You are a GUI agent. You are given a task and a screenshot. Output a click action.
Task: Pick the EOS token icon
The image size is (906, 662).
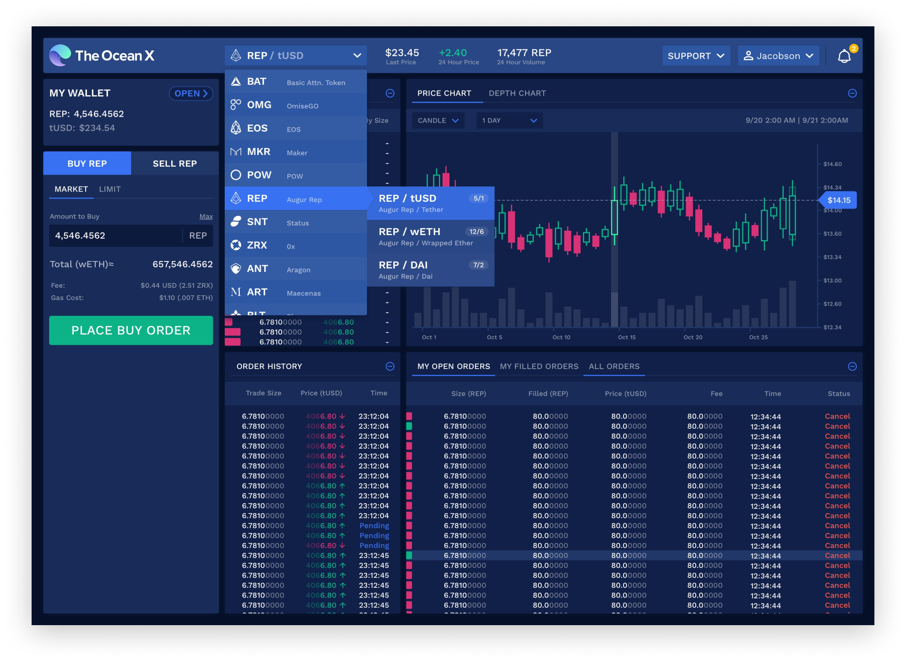tap(236, 128)
